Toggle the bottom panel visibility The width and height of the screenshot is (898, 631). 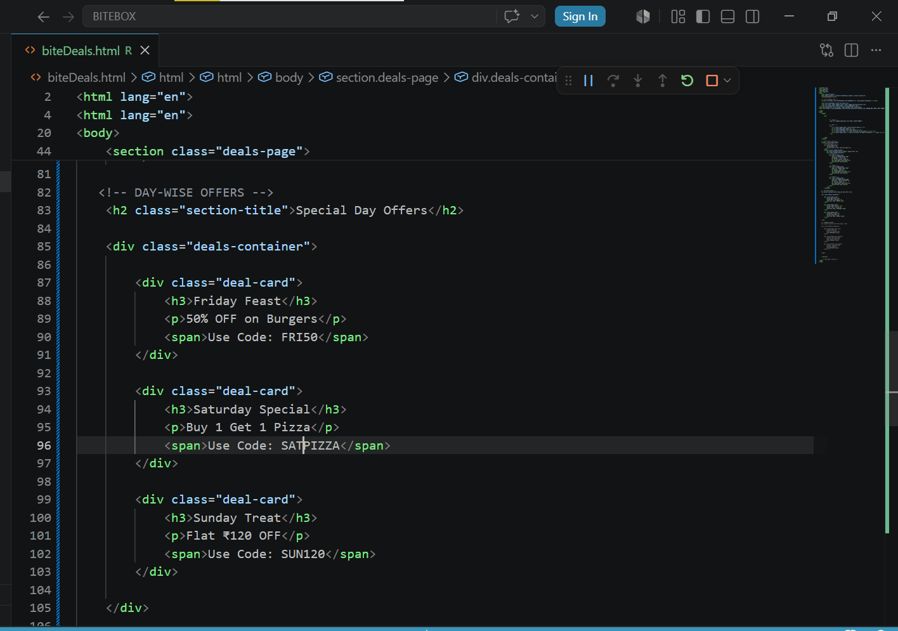tap(728, 16)
